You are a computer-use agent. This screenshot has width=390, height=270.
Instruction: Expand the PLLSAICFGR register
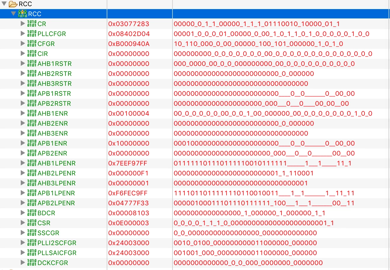click(23, 253)
